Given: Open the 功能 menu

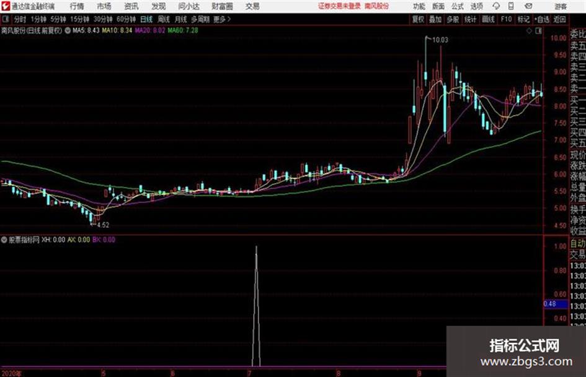Looking at the screenshot, I should [419, 6].
